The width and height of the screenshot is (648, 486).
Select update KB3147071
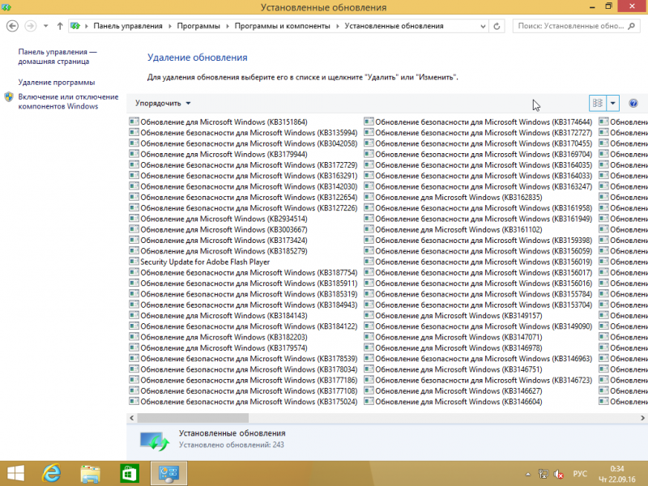[454, 337]
